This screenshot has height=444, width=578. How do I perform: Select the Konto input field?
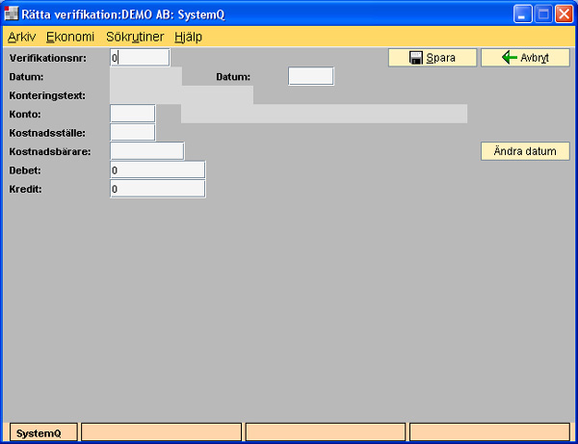pyautogui.click(x=132, y=114)
